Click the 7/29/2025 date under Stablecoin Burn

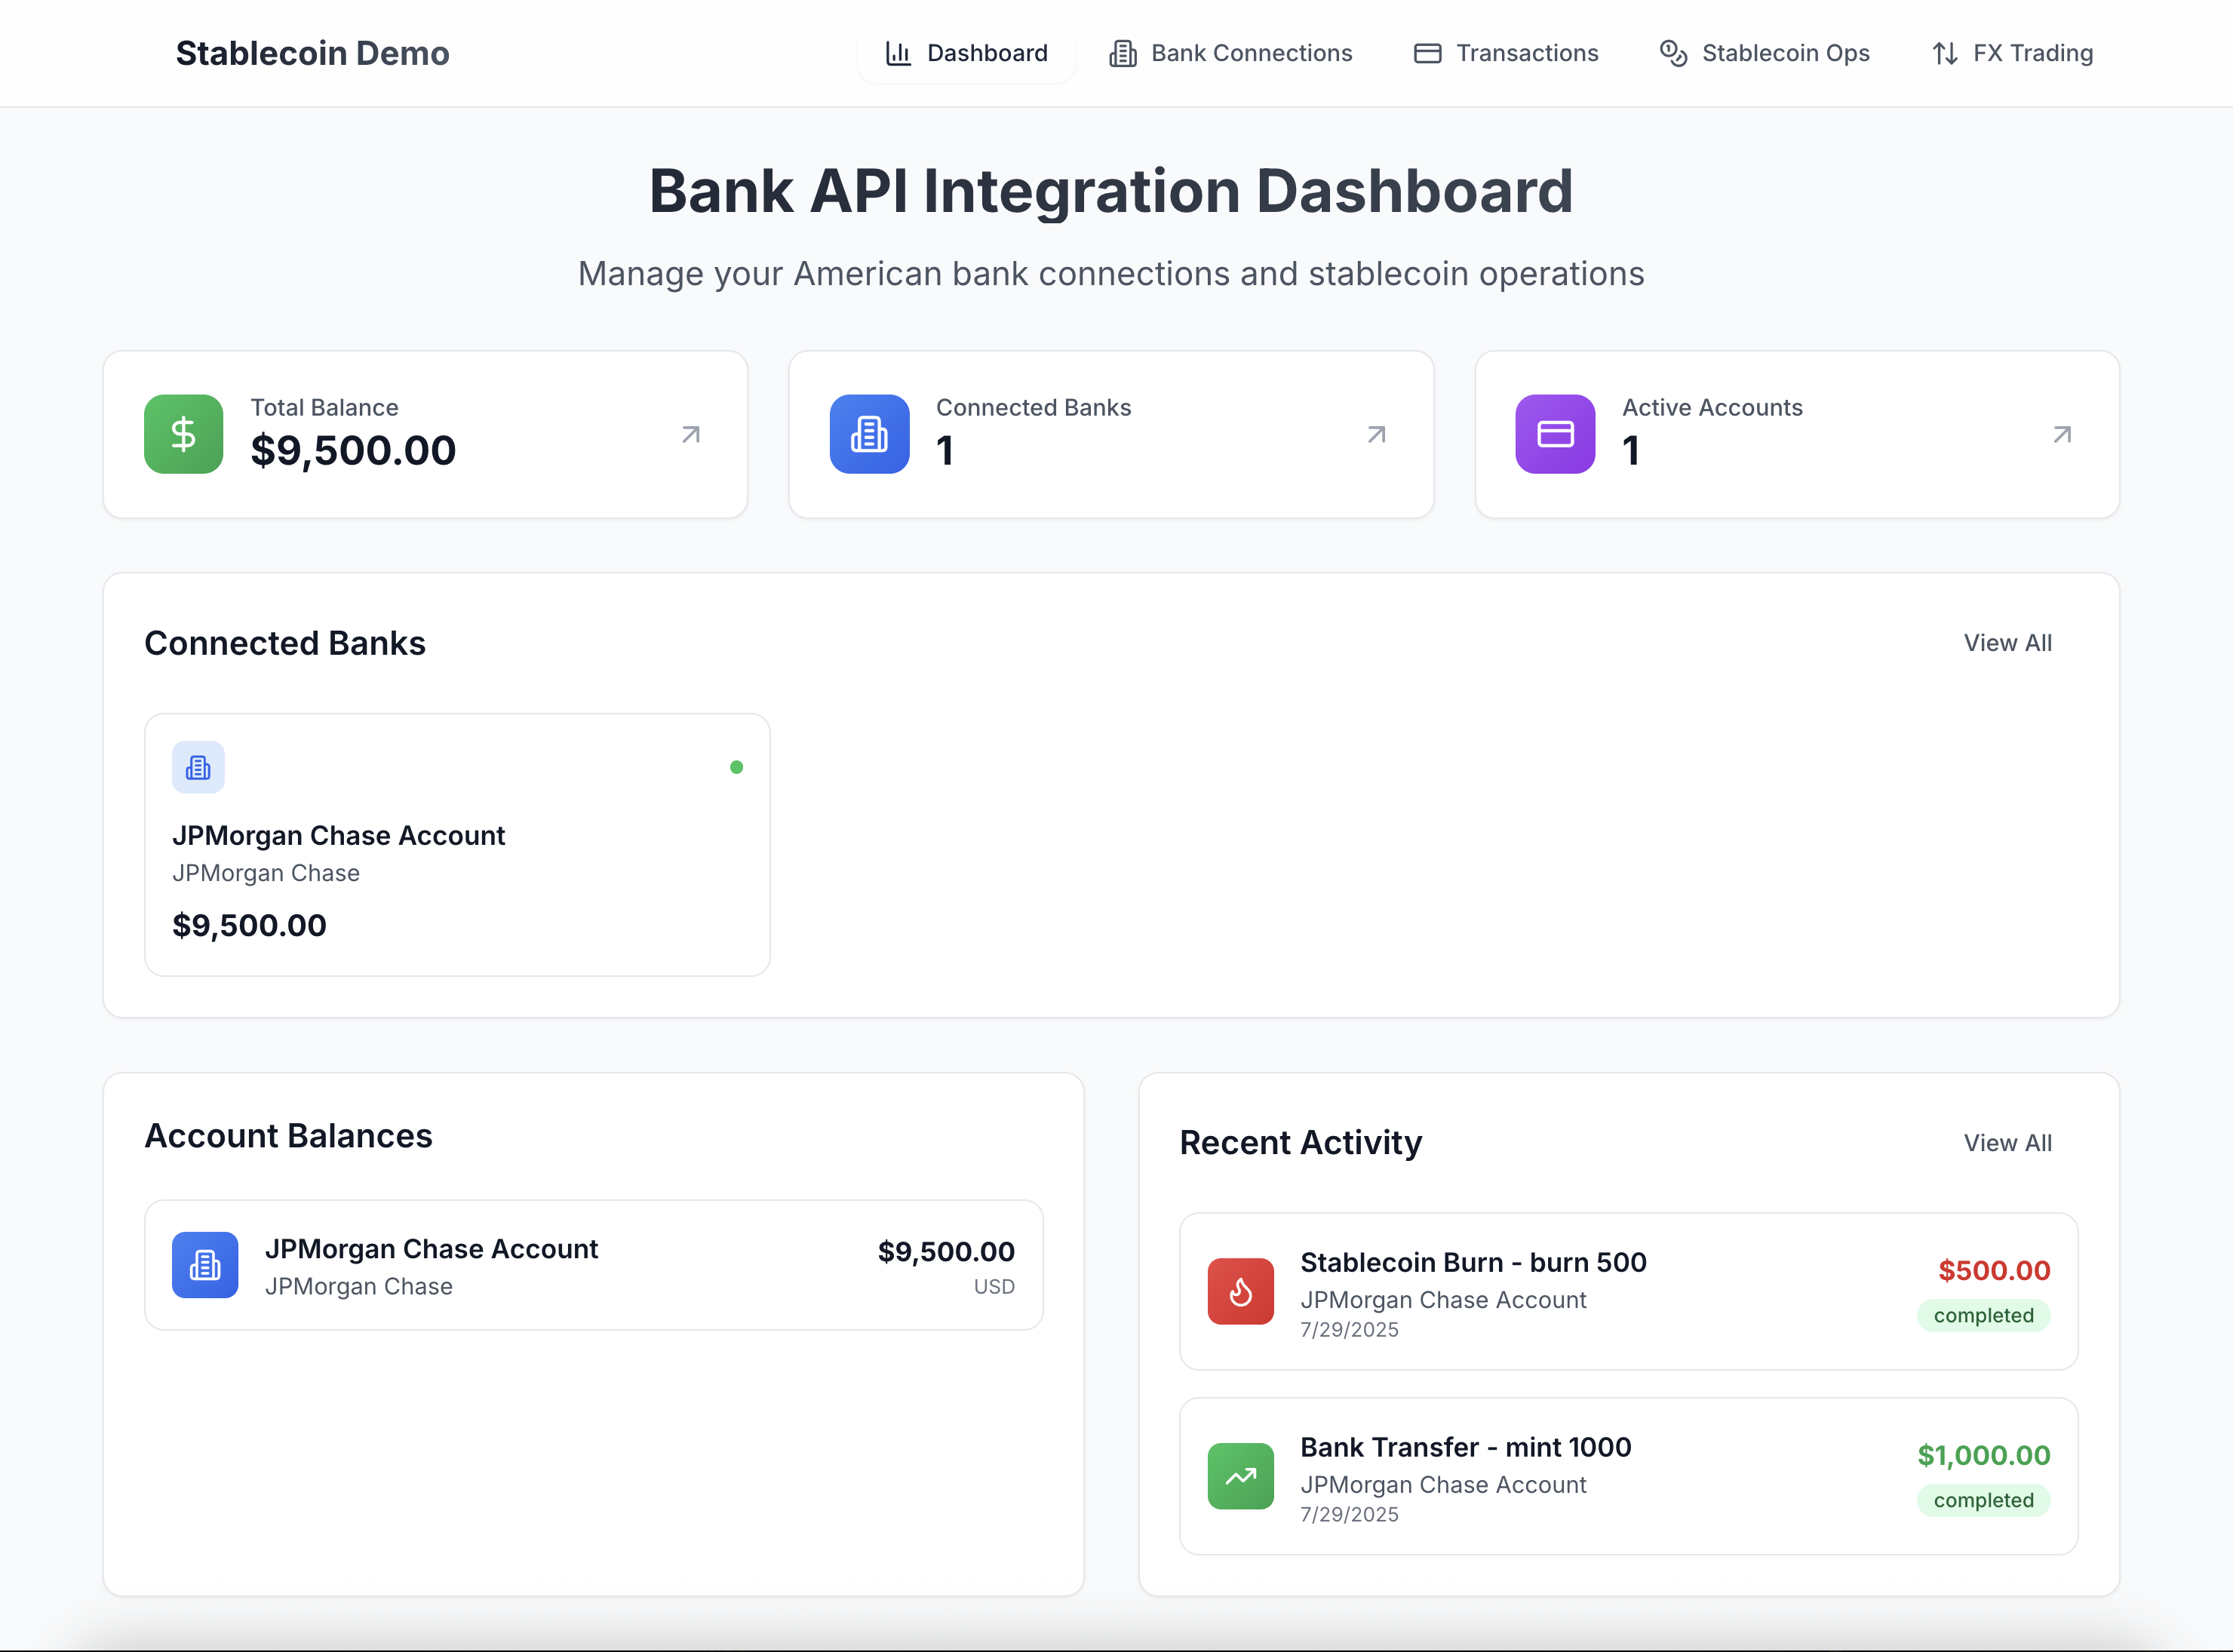1349,1330
